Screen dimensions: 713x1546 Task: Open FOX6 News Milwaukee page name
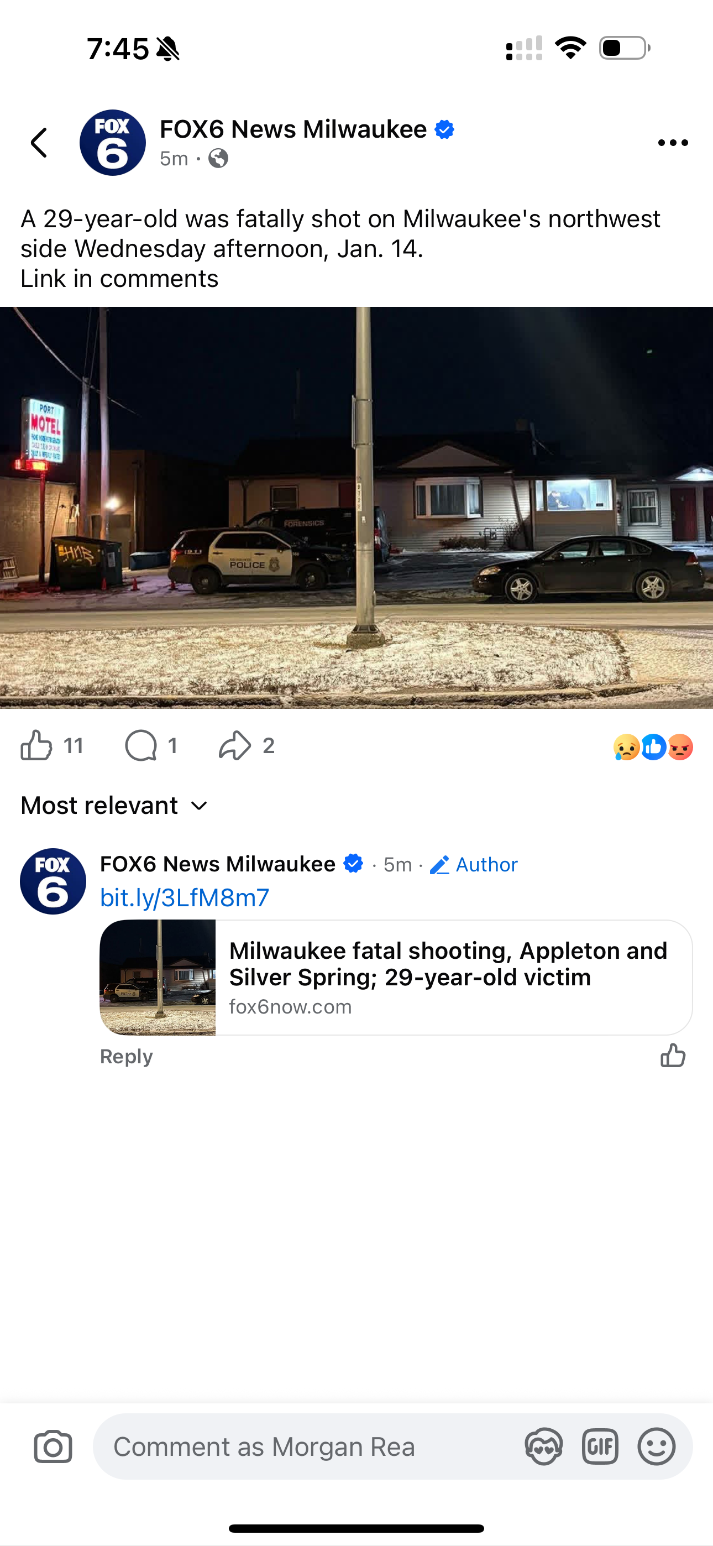pyautogui.click(x=293, y=129)
